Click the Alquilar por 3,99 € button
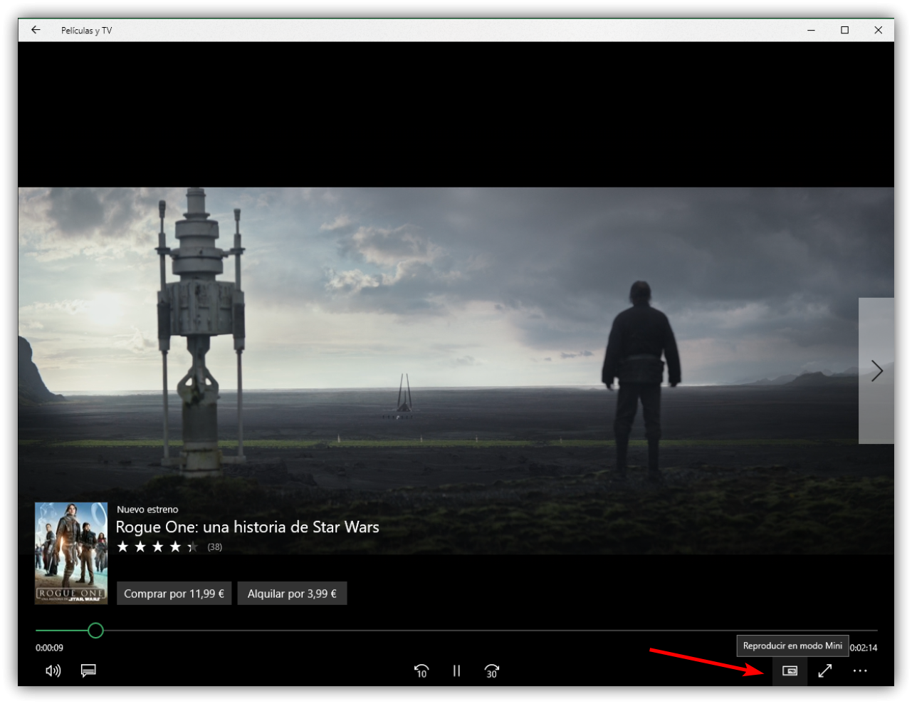This screenshot has height=704, width=912. [x=292, y=594]
